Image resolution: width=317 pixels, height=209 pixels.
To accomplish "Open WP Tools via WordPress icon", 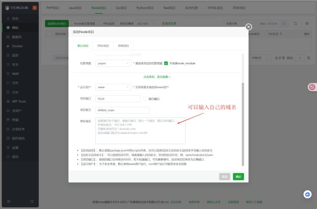I will [8, 102].
